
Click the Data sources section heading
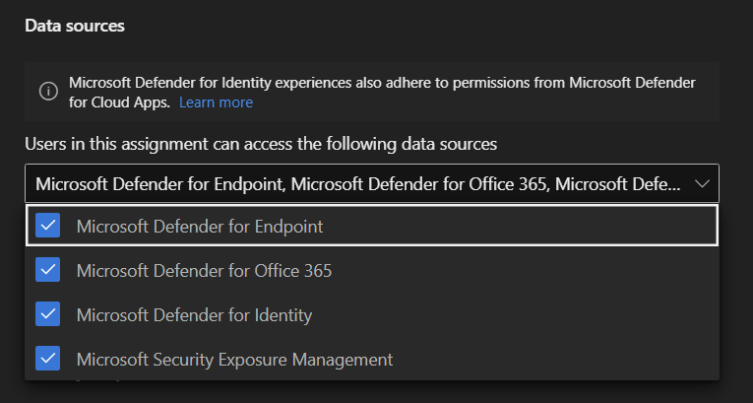(x=75, y=26)
